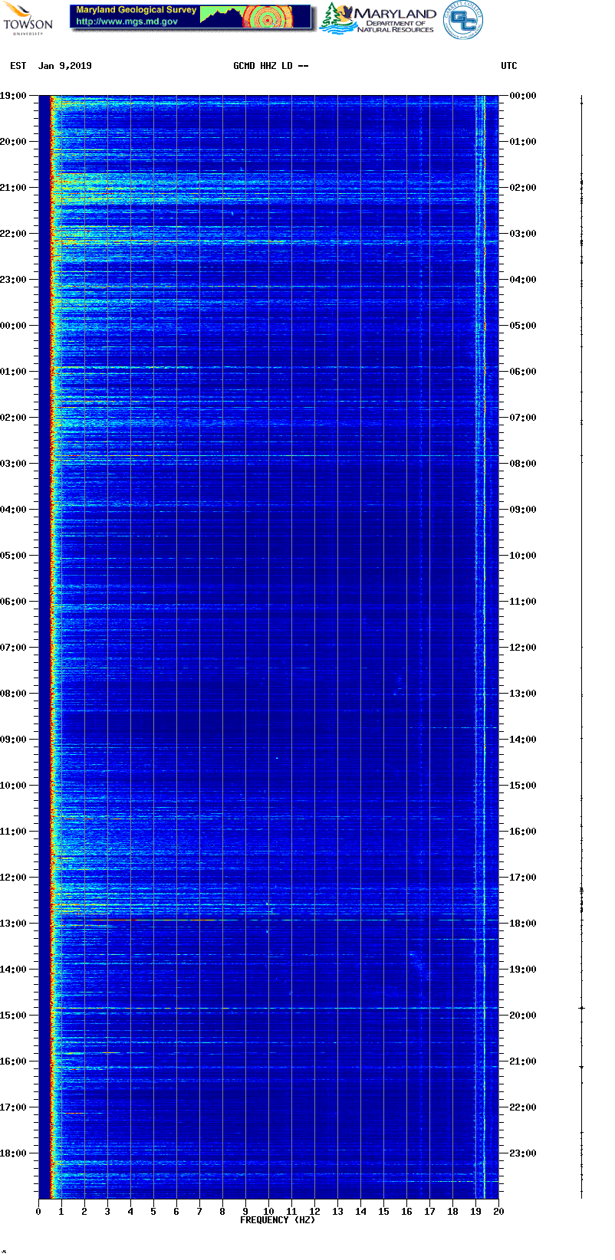Click the Maryland Geological Survey banner title
Image resolution: width=615 pixels, height=1260 pixels.
point(136,11)
